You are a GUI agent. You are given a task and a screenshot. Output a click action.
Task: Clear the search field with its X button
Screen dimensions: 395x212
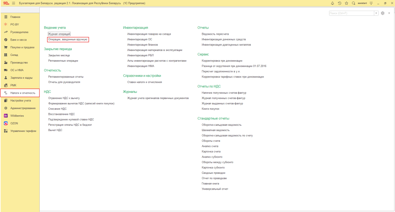pos(376,13)
